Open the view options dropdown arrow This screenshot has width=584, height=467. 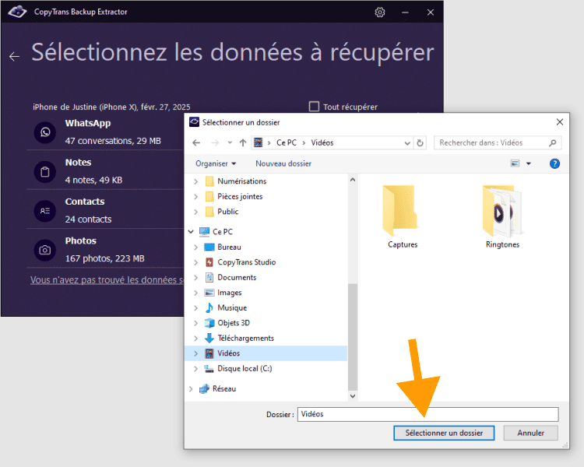click(528, 163)
